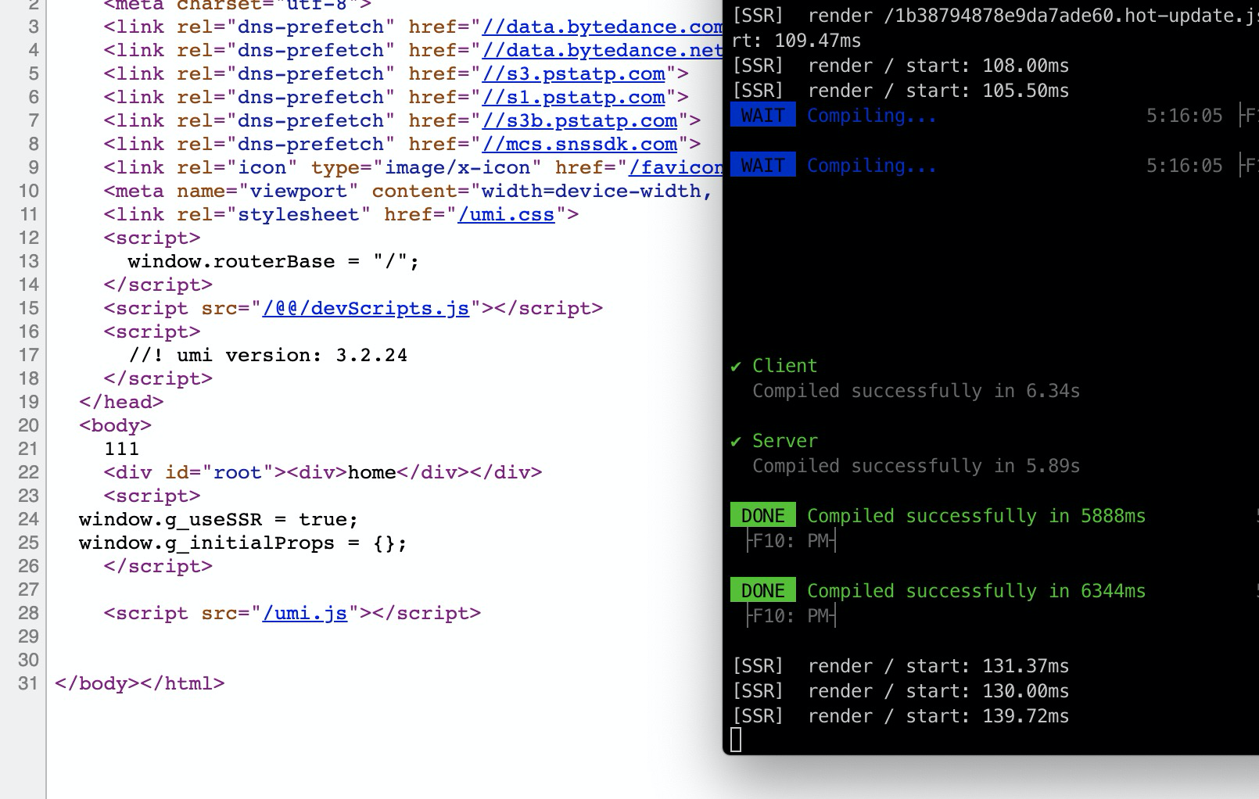Click the terminal cursor block at bottom

(736, 740)
